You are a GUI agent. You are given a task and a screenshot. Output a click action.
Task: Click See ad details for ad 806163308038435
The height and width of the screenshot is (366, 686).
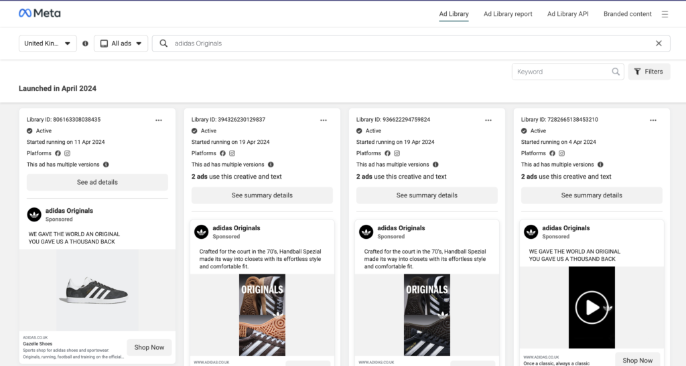(97, 182)
